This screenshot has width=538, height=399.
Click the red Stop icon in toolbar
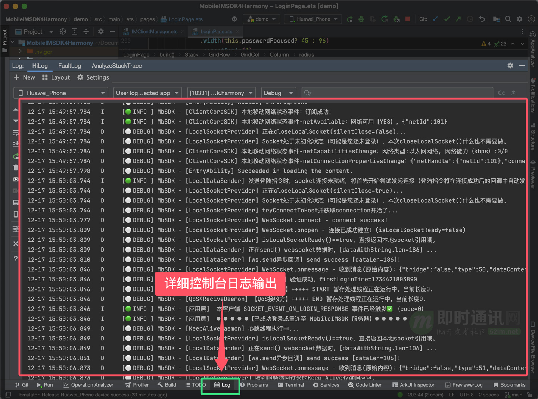pos(408,19)
